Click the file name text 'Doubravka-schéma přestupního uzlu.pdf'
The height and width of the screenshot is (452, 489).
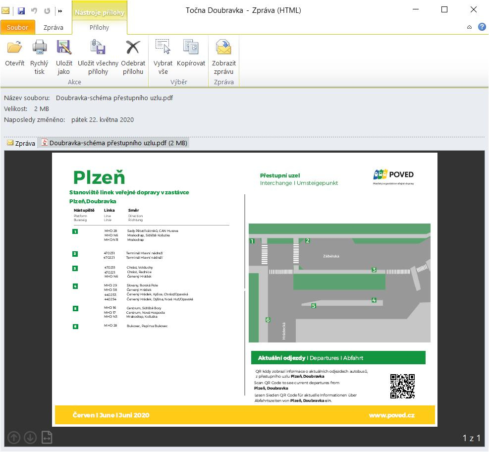coord(114,98)
